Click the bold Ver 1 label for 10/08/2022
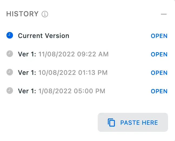This screenshot has width=175, height=141. click(x=27, y=73)
